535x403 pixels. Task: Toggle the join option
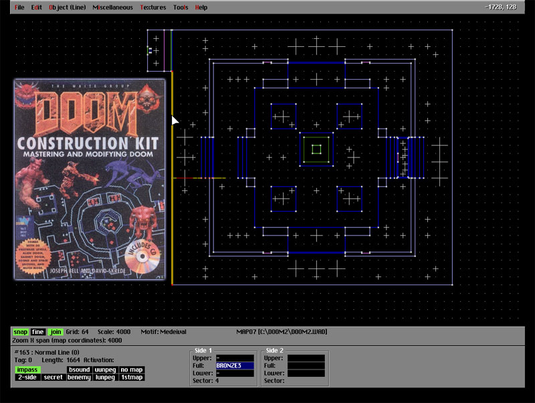click(x=55, y=331)
